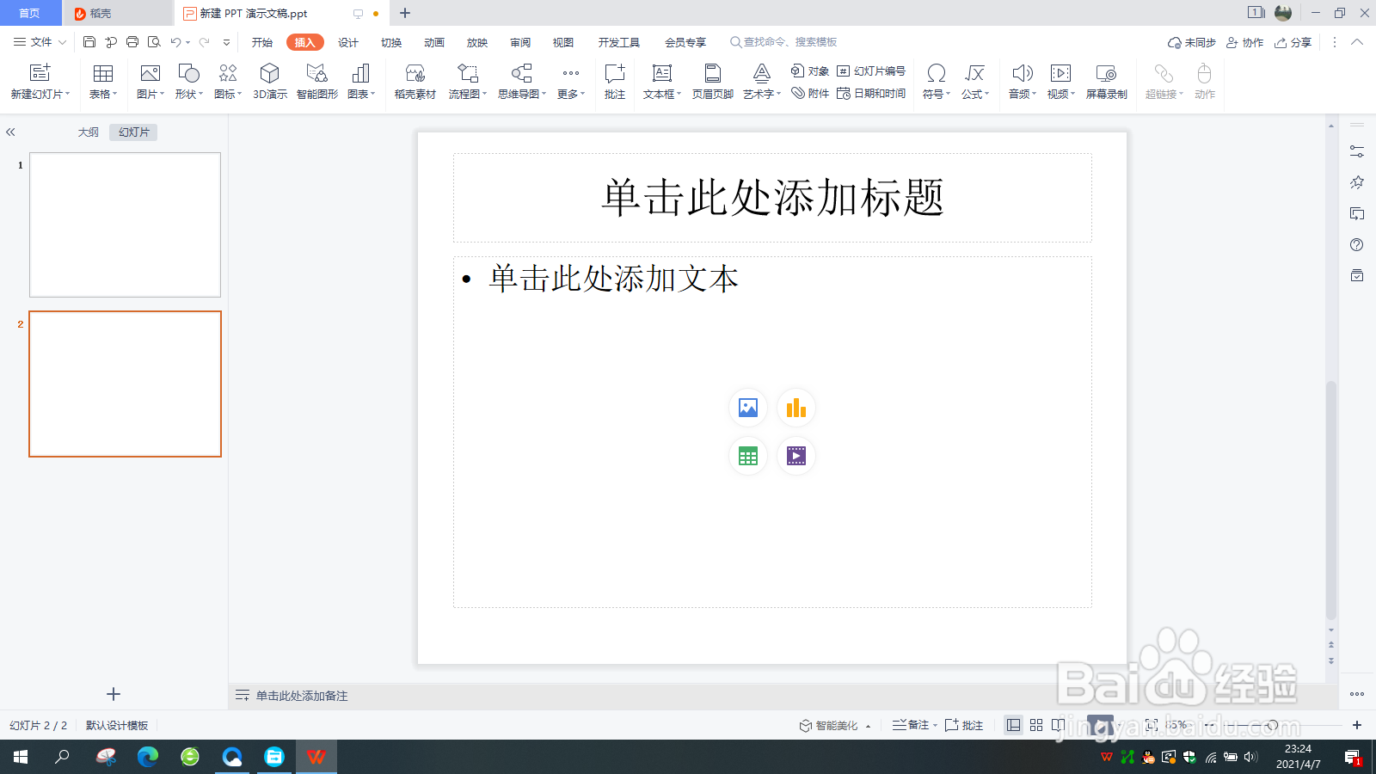Switch to the 设计 ribbon tab
Viewport: 1376px width, 774px height.
[347, 41]
